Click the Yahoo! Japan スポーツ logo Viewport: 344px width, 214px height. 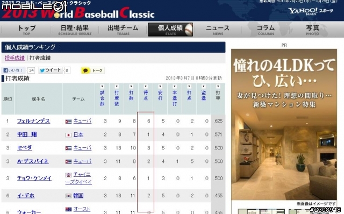(x=311, y=11)
